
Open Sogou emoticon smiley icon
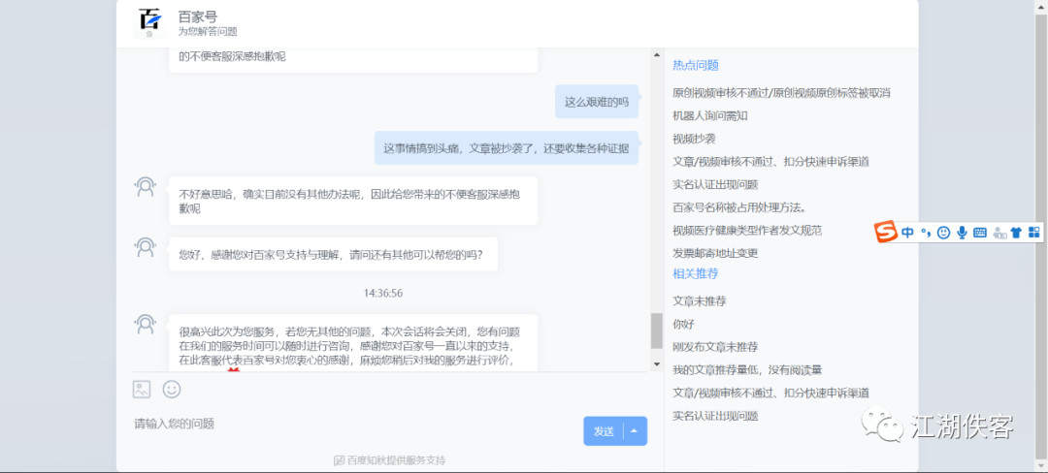point(944,233)
